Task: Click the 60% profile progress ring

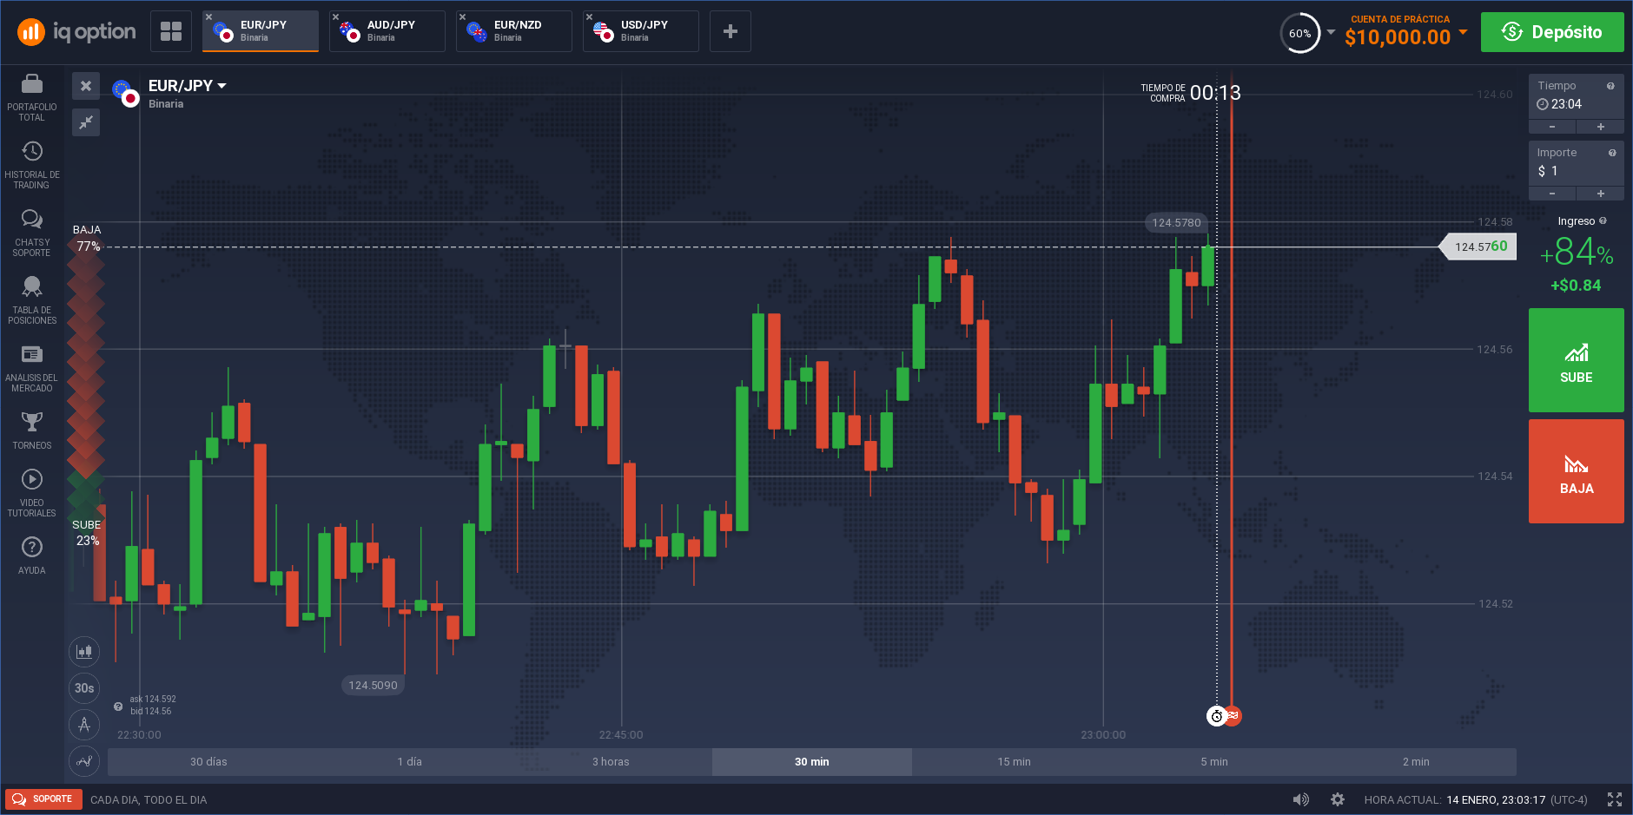Action: pos(1300,33)
